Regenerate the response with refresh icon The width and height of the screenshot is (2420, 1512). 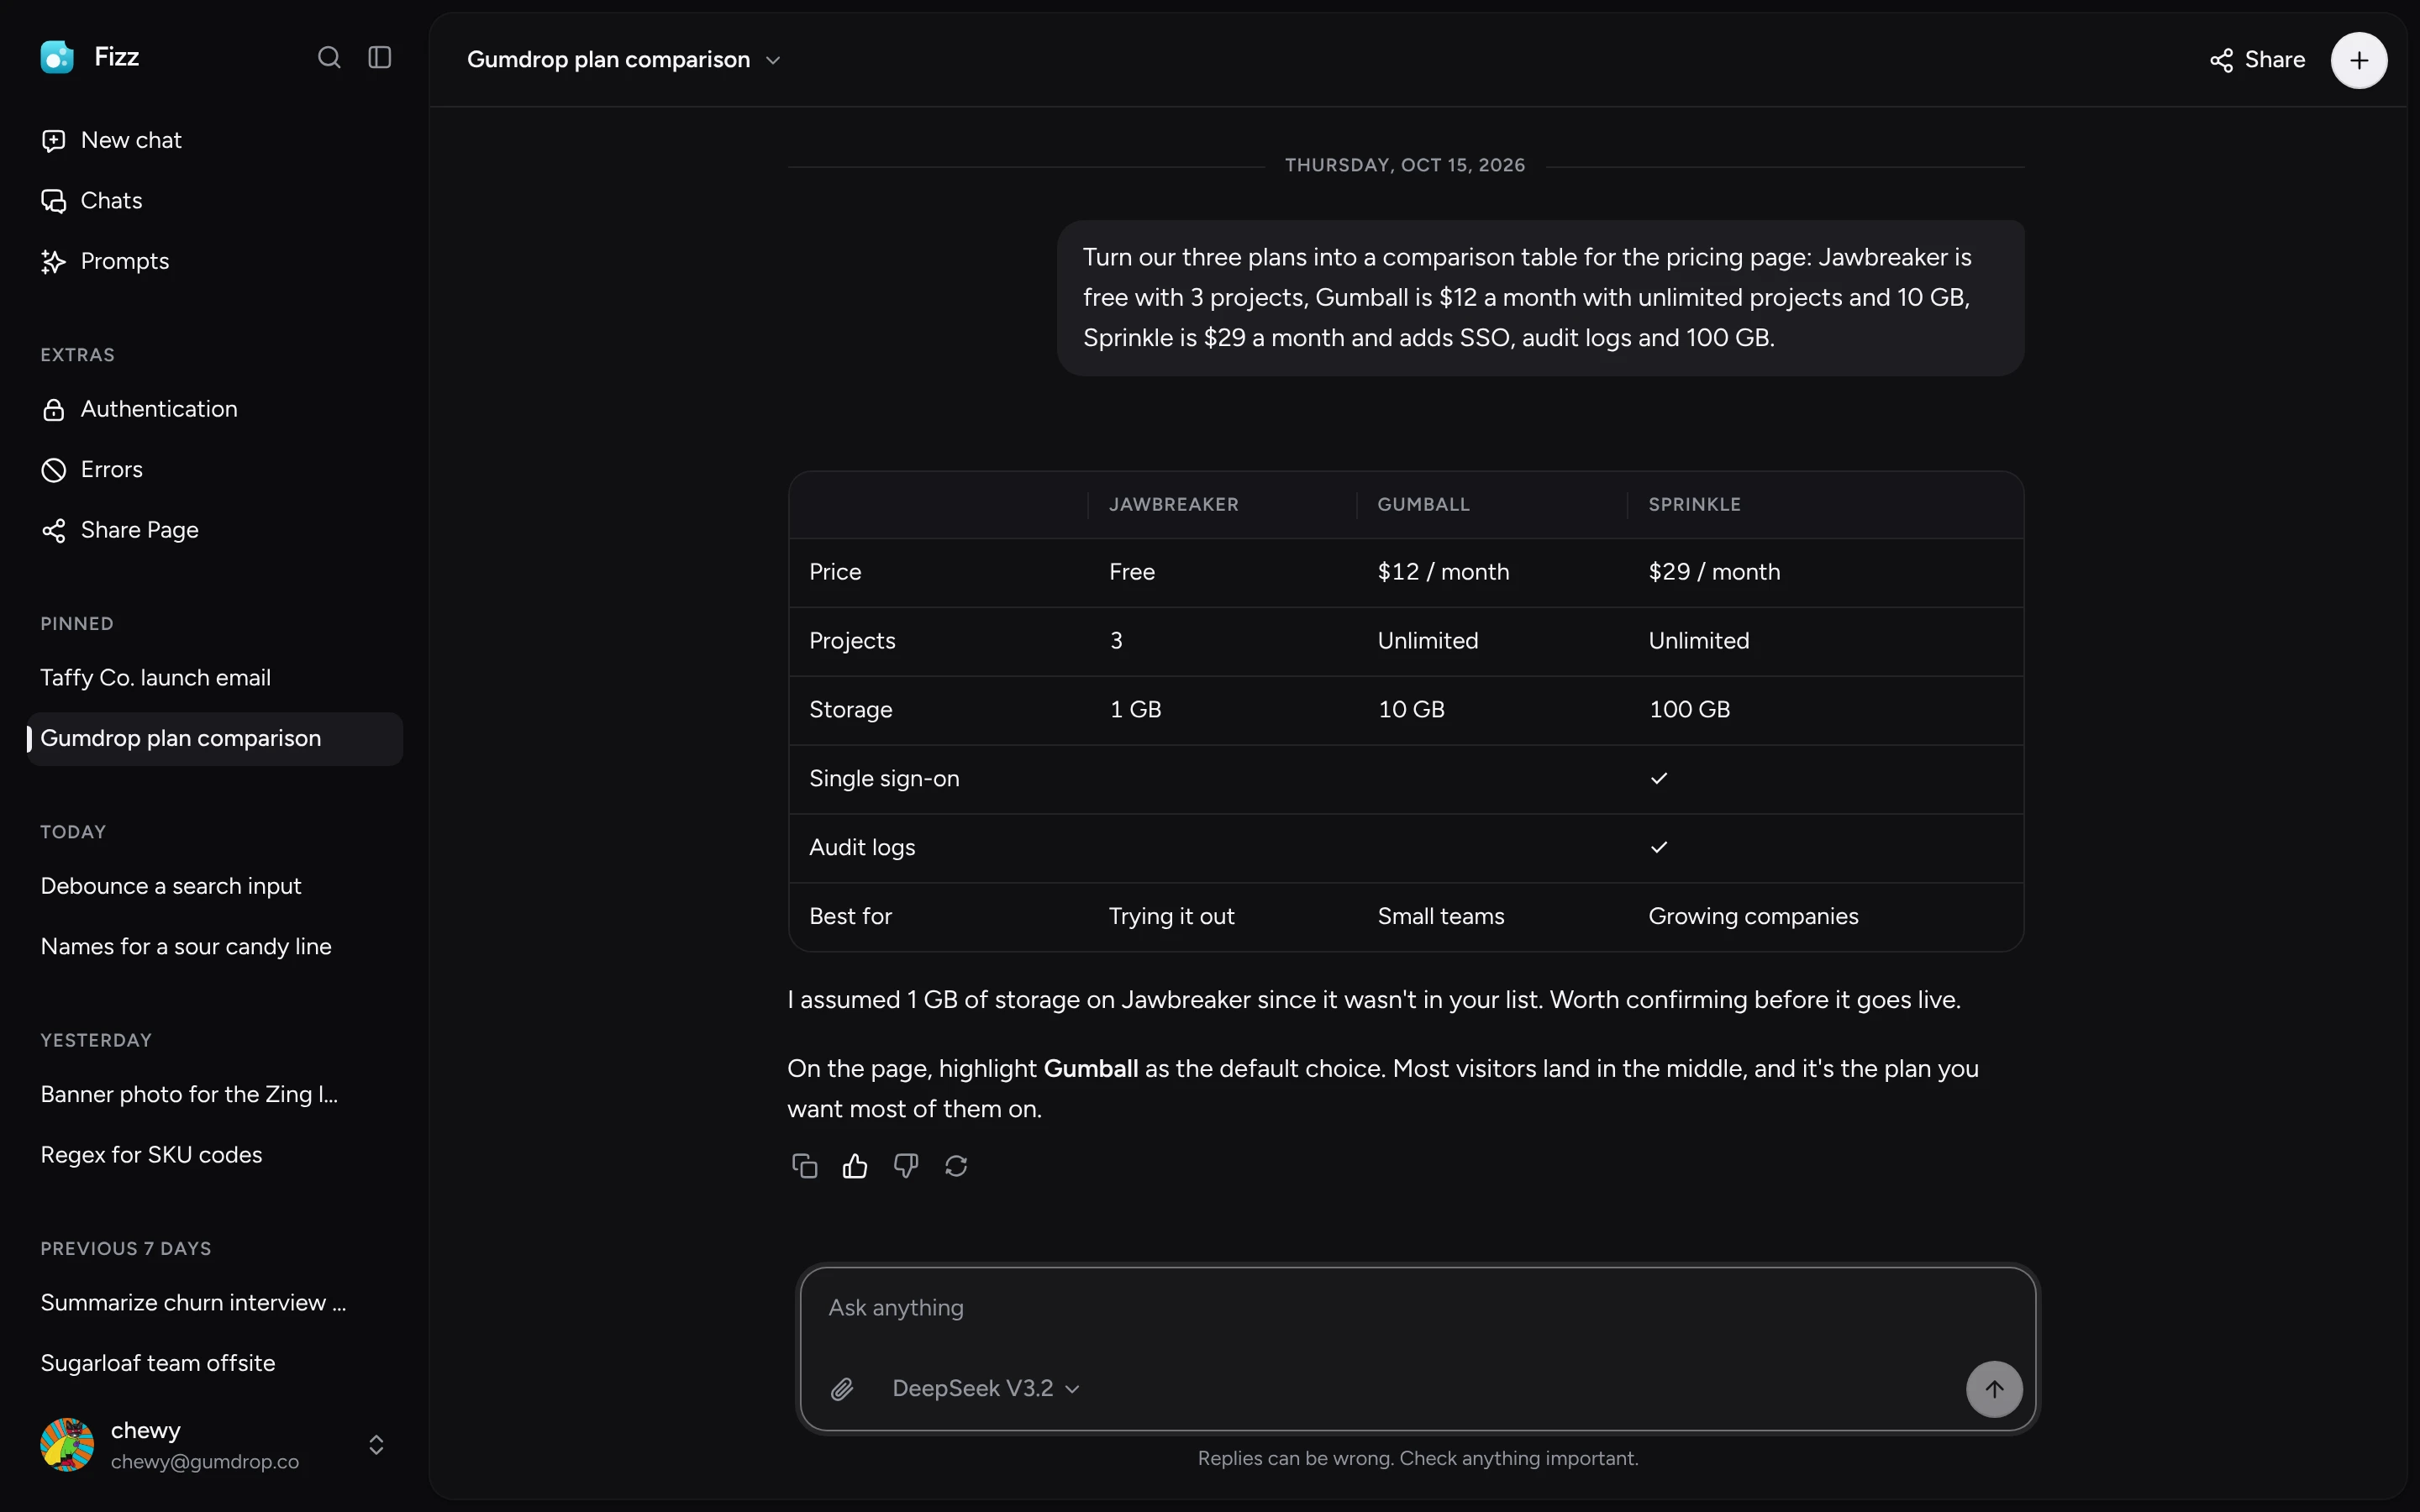(x=956, y=1166)
